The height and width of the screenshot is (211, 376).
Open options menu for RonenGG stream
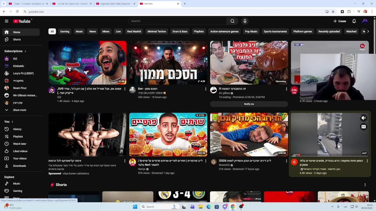(286, 161)
